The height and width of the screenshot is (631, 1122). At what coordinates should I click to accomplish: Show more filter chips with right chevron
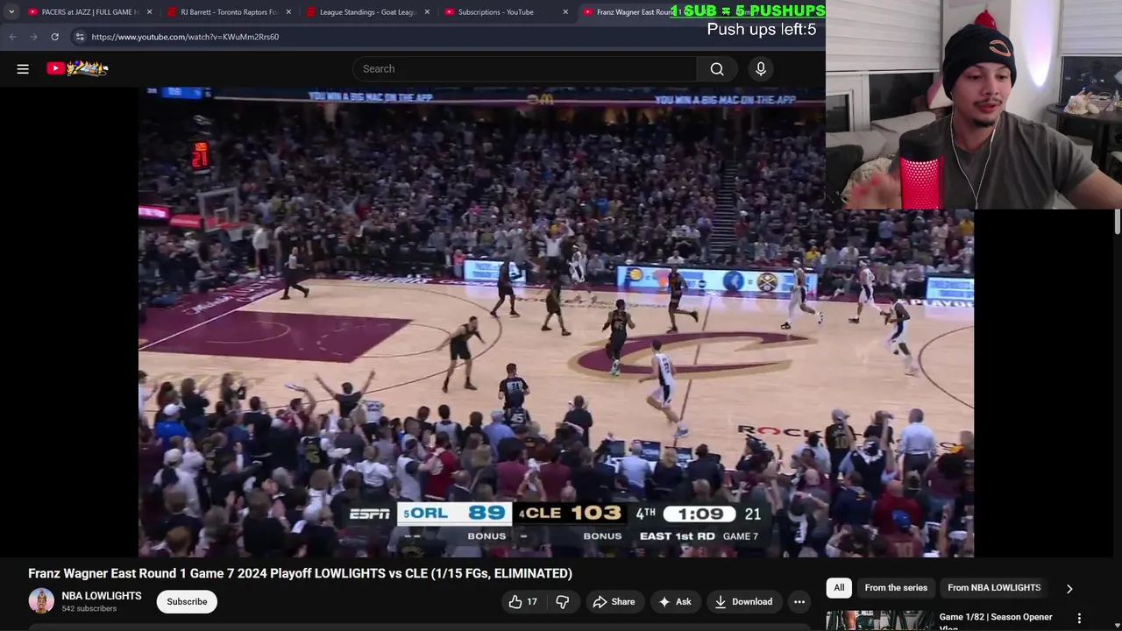click(1069, 588)
